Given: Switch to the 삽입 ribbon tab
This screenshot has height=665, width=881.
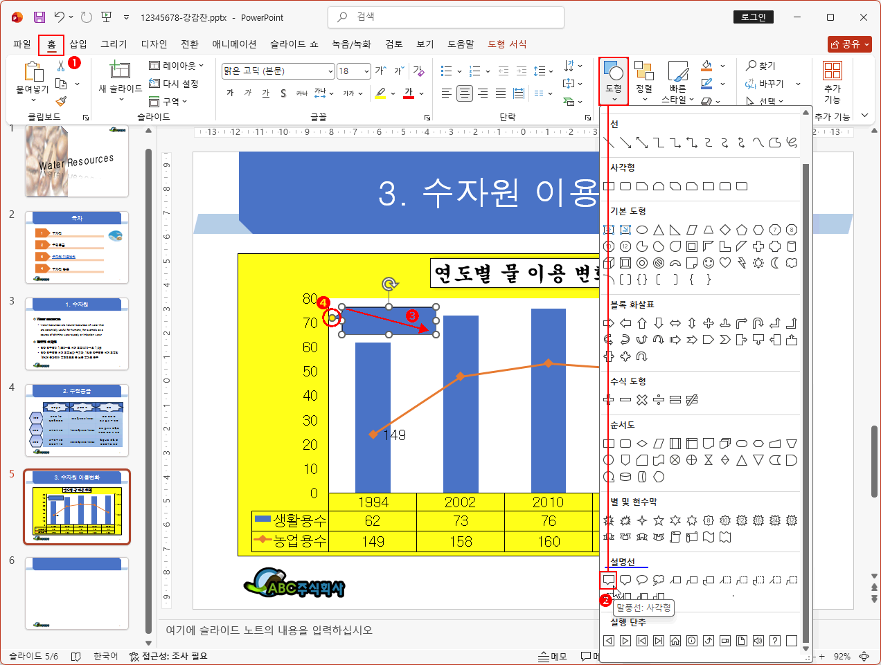Looking at the screenshot, I should point(78,44).
